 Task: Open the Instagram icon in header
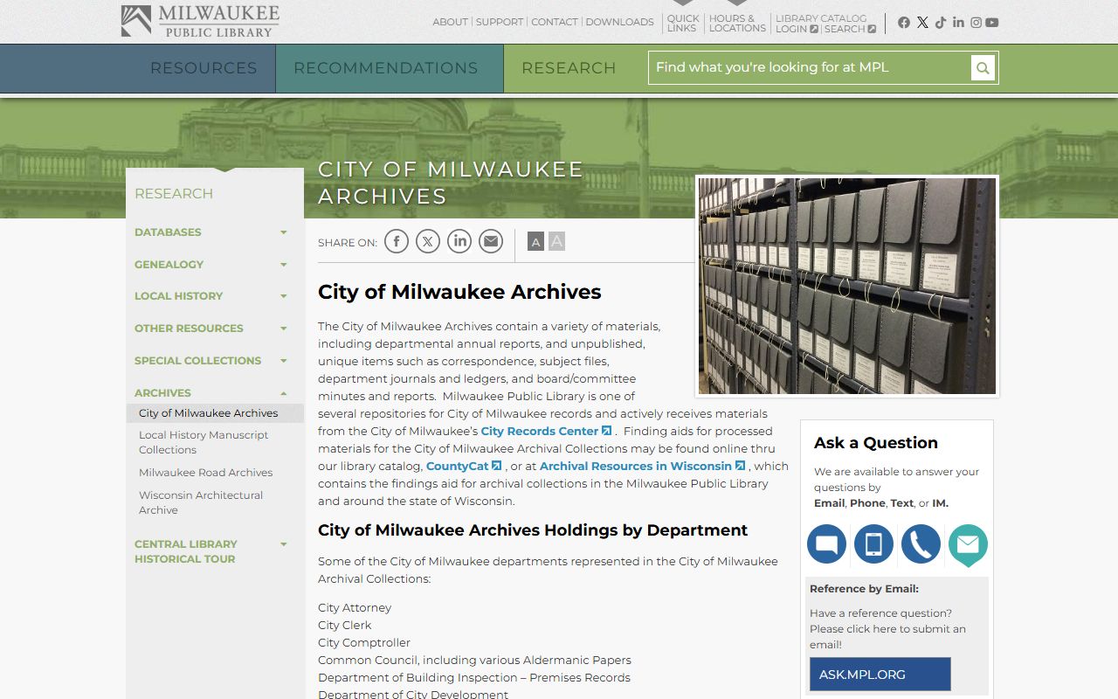976,23
